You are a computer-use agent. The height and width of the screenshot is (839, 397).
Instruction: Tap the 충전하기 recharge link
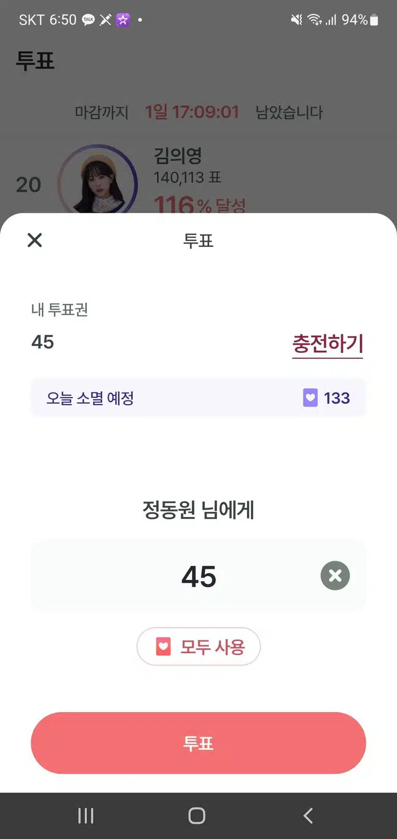328,344
